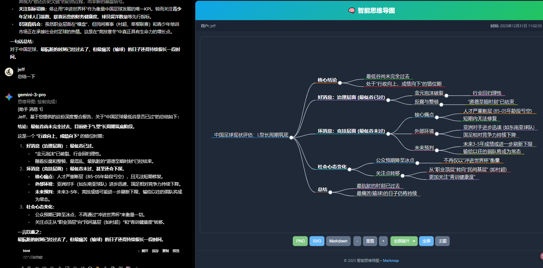Click the zoom out minus button
Viewport: 543px width, 268px height.
[x=357, y=241]
